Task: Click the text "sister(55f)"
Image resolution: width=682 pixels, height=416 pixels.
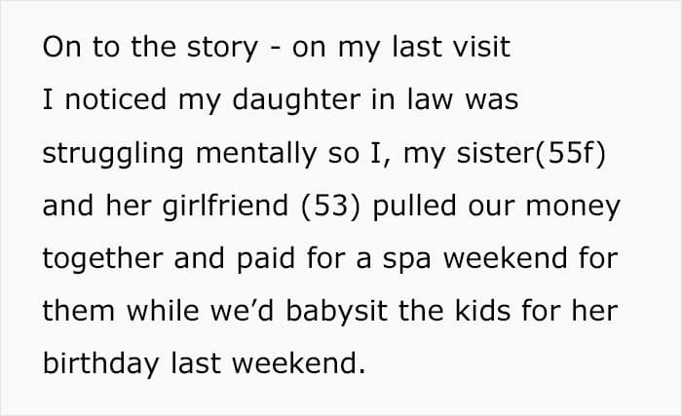Action: pyautogui.click(x=531, y=154)
